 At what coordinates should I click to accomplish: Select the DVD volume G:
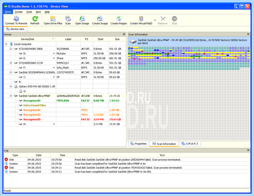25,91
